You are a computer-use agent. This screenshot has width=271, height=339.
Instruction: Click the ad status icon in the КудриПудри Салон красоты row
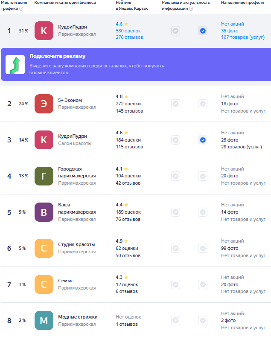175,140
